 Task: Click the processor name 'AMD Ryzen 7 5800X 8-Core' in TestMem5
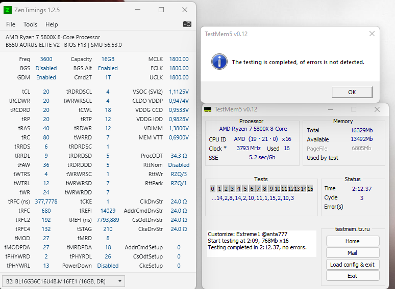click(253, 129)
